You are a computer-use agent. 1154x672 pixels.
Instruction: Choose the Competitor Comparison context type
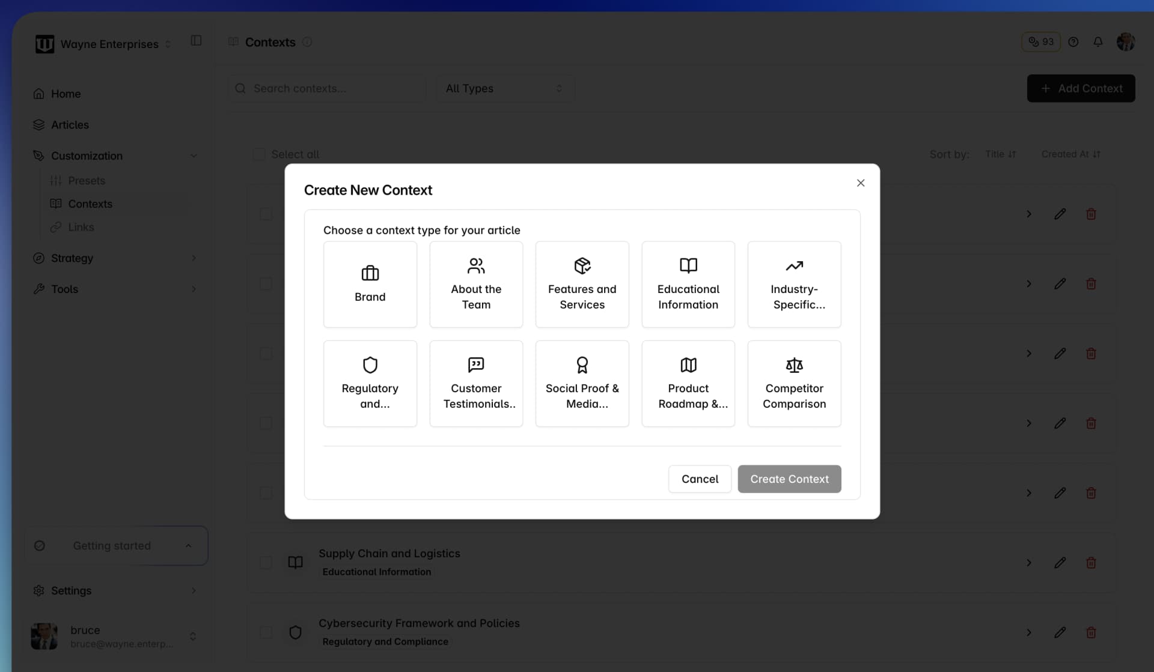click(x=794, y=384)
